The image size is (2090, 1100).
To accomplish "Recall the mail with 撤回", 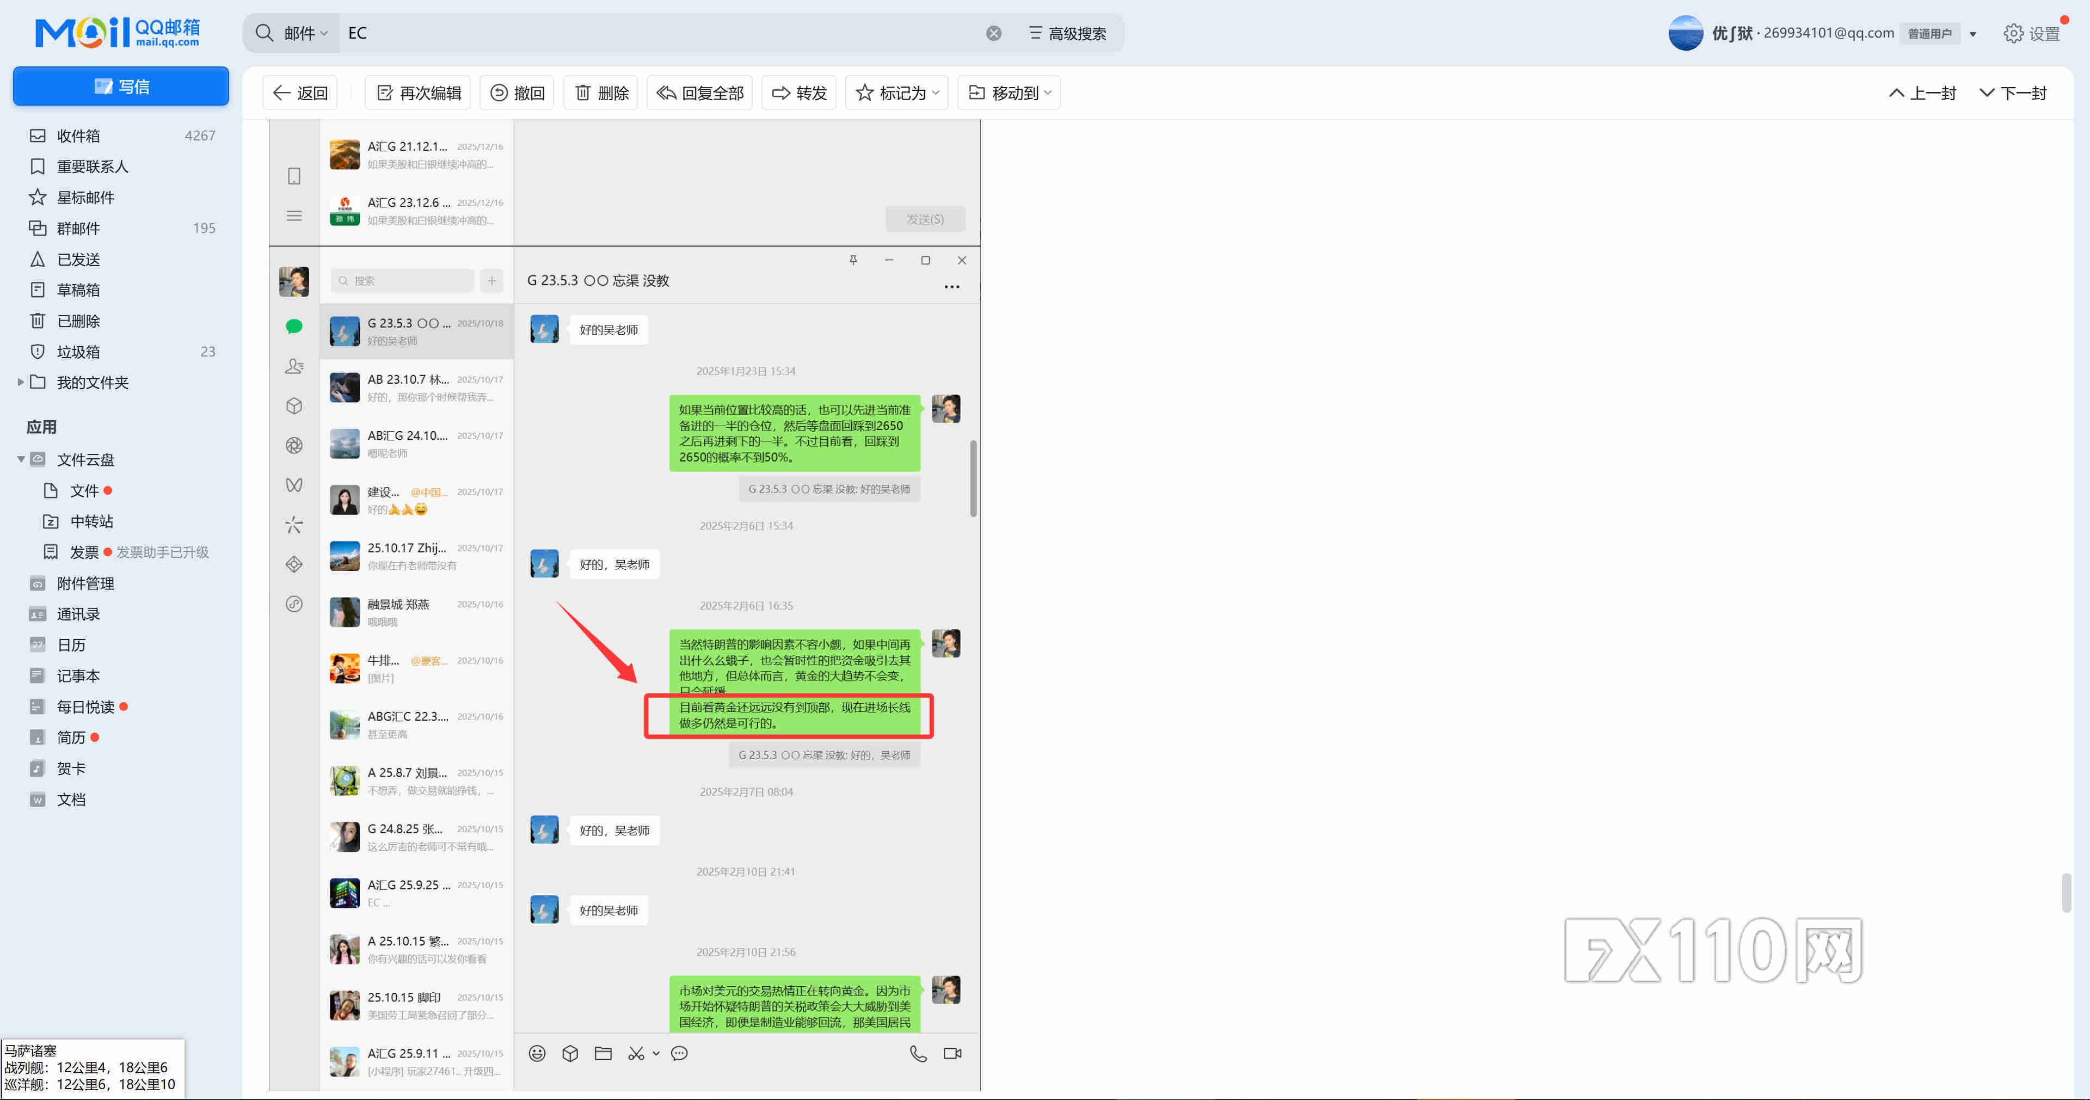I will [517, 93].
